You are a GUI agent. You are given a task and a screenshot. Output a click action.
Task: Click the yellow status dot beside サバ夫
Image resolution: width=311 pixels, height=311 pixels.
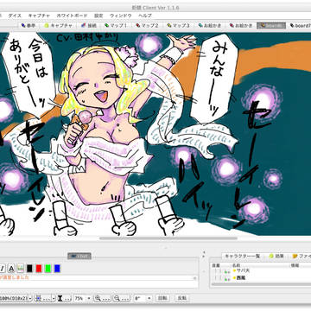(x=234, y=271)
